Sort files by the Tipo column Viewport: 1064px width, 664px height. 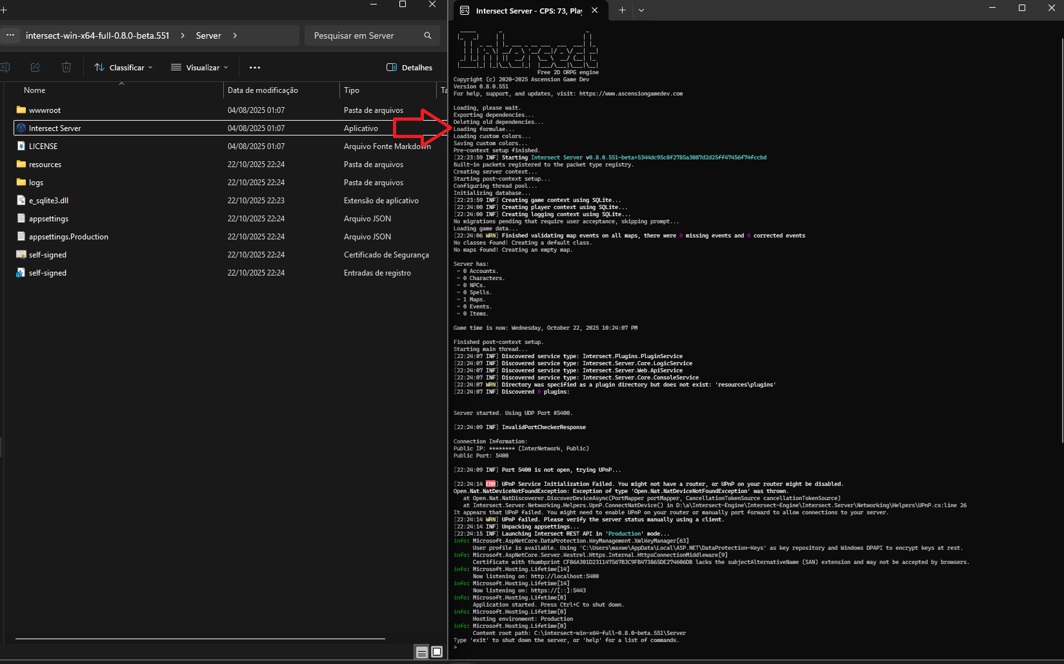(352, 90)
